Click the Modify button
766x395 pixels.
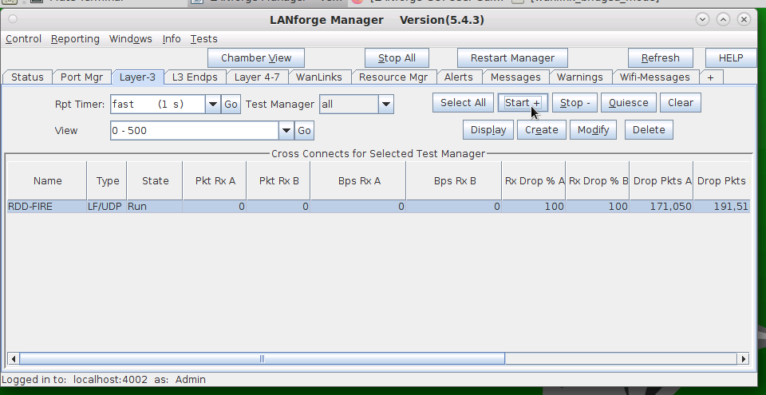coord(593,129)
